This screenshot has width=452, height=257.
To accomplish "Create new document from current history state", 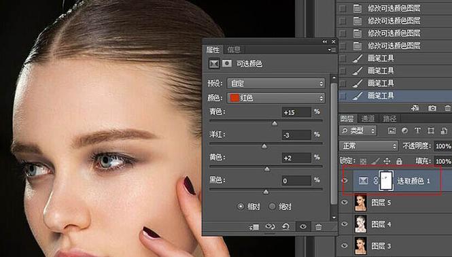I will click(x=415, y=108).
